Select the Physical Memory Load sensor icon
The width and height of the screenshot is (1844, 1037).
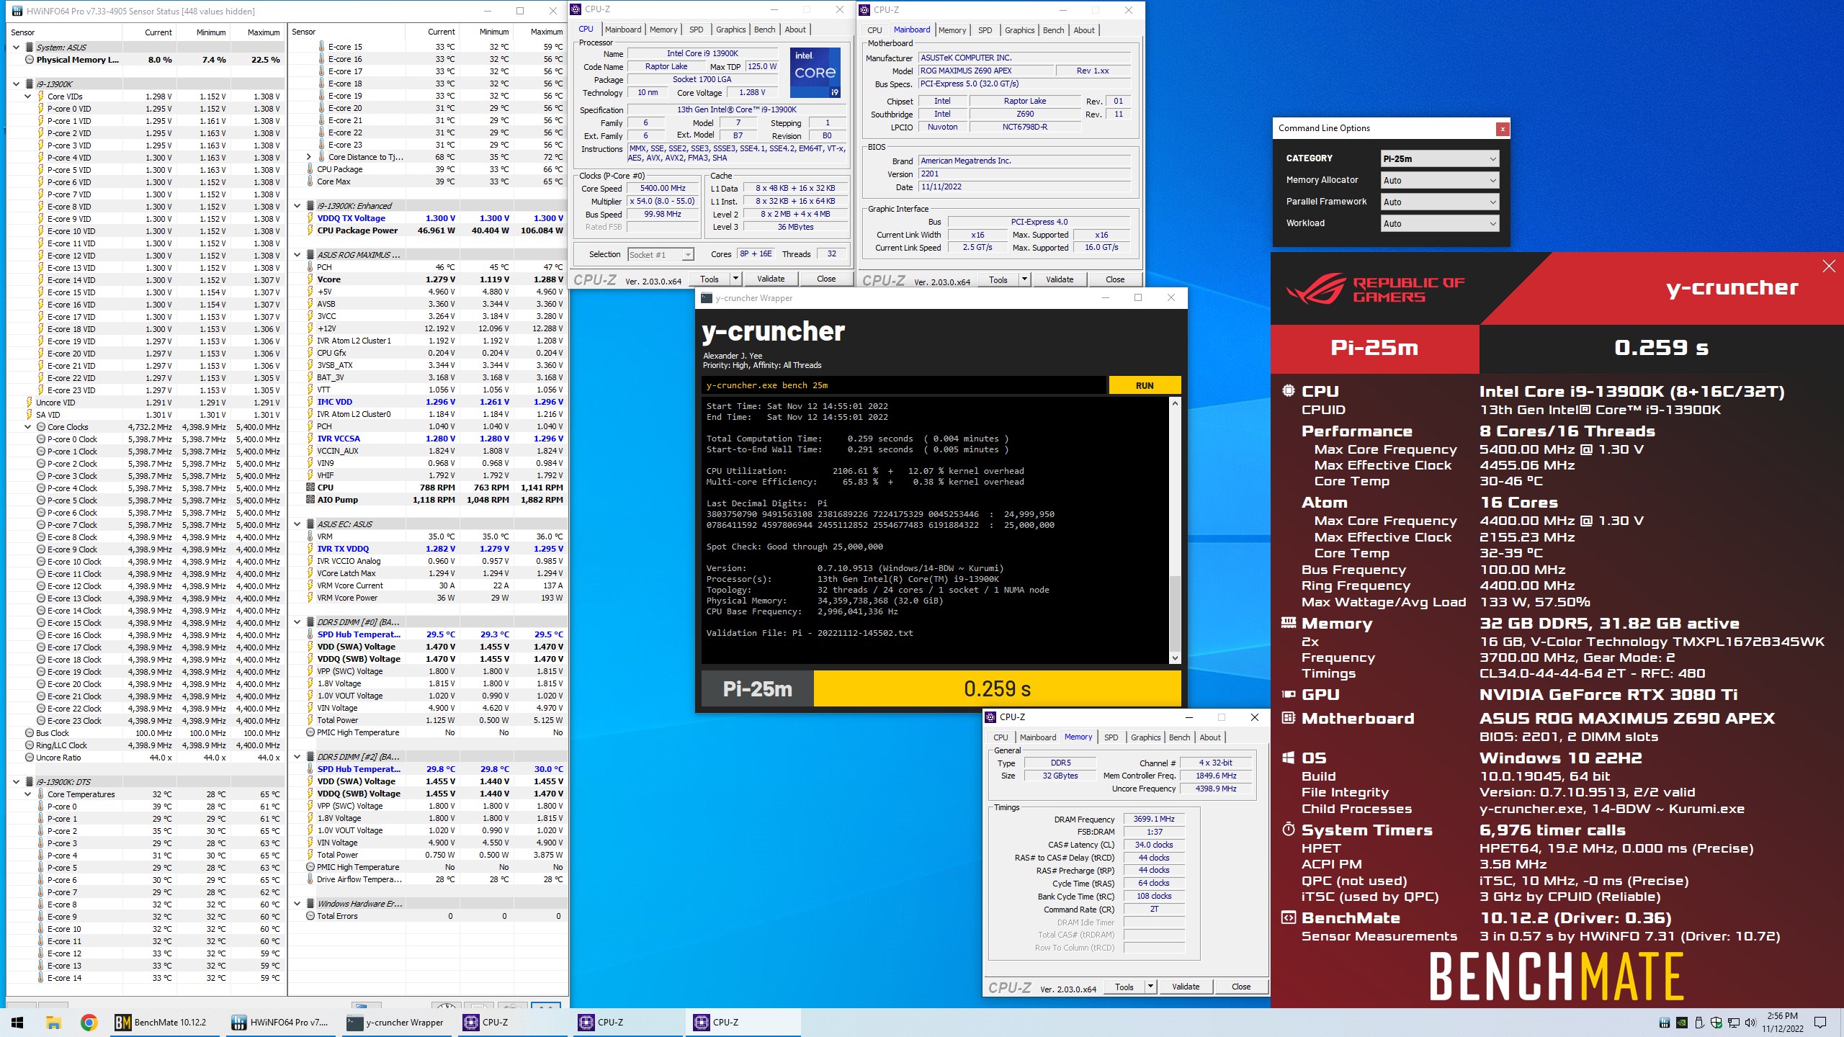(30, 60)
